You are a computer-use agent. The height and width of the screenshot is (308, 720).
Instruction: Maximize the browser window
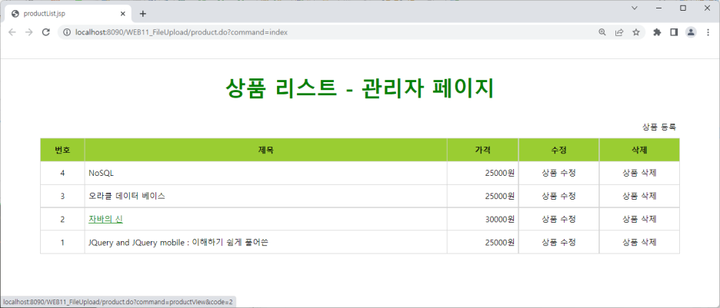pos(683,8)
